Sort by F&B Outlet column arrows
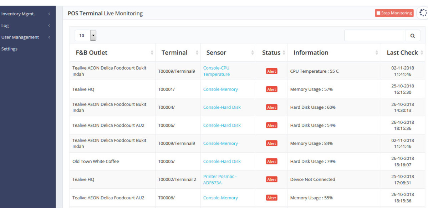 click(x=152, y=53)
